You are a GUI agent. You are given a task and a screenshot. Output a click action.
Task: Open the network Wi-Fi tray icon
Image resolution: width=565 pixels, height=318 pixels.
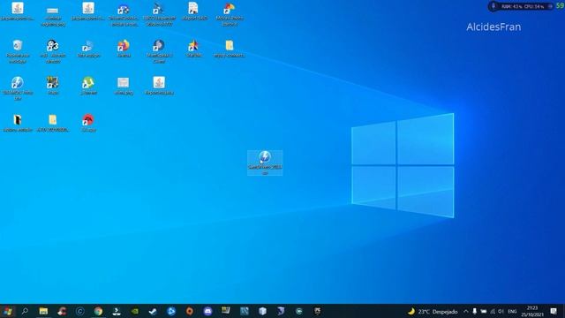pyautogui.click(x=493, y=311)
